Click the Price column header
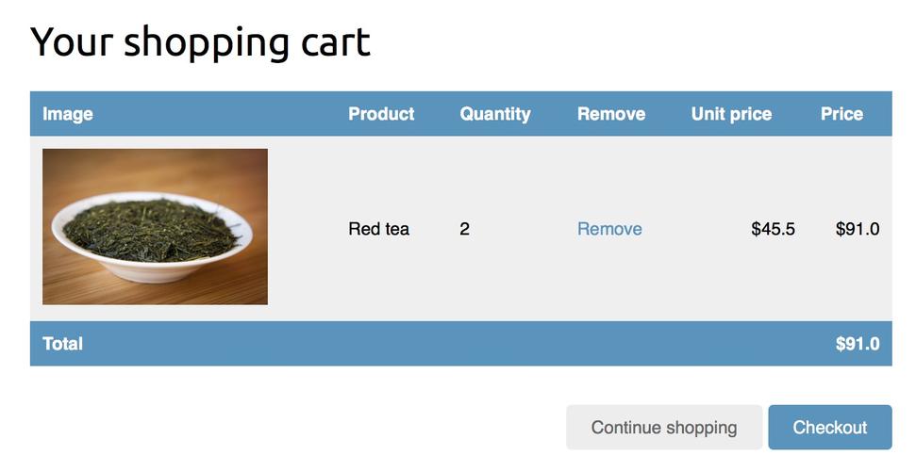 pyautogui.click(x=841, y=114)
